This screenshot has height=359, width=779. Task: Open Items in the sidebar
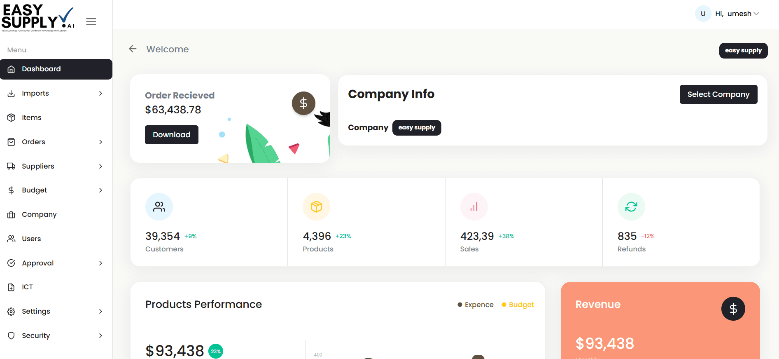[x=32, y=117]
